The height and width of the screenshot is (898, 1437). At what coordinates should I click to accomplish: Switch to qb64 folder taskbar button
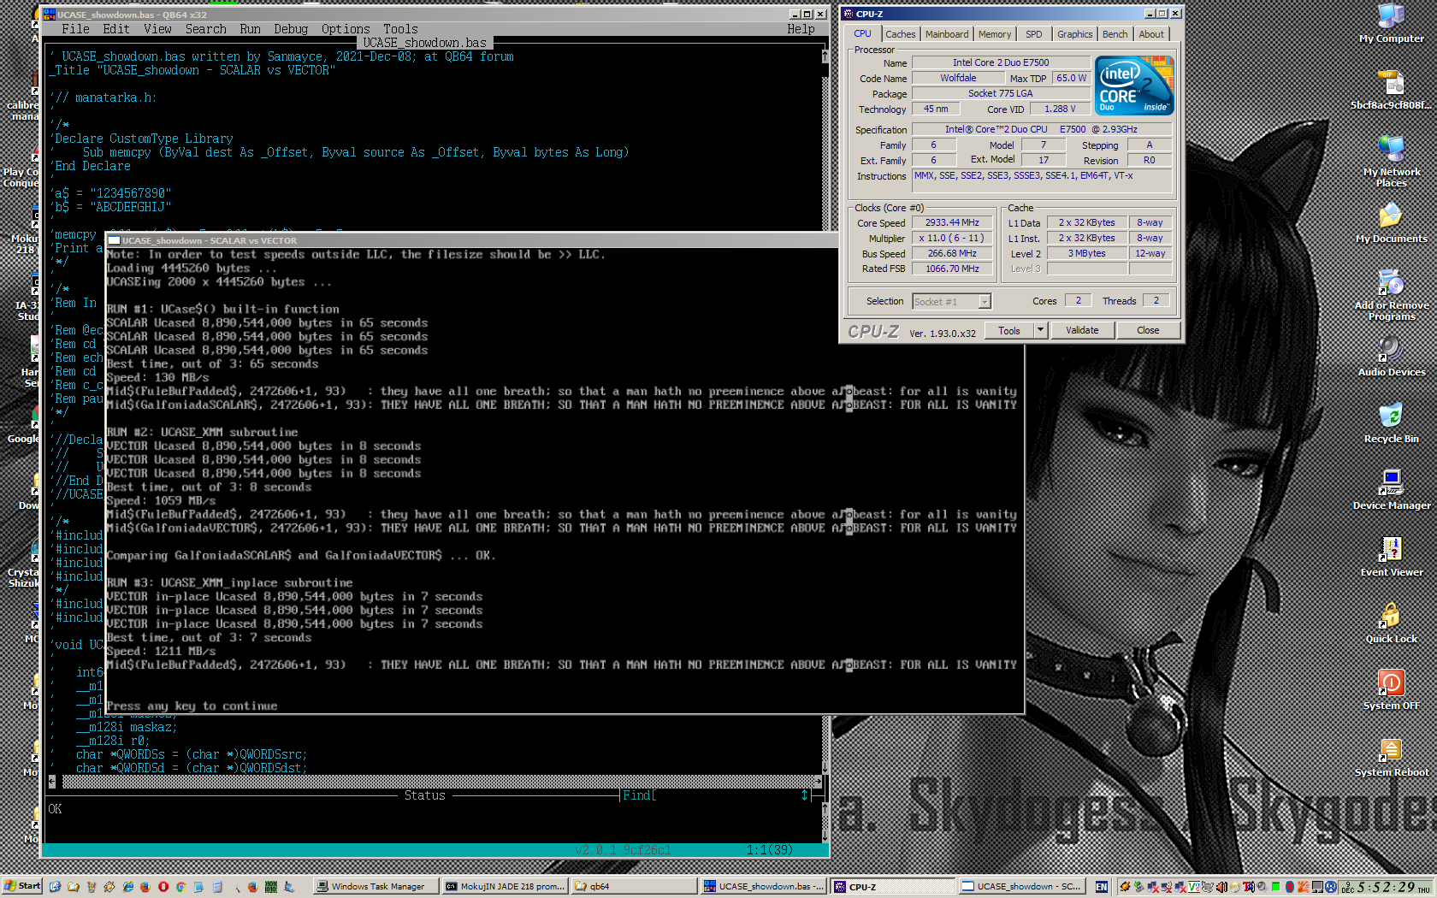[x=635, y=886]
